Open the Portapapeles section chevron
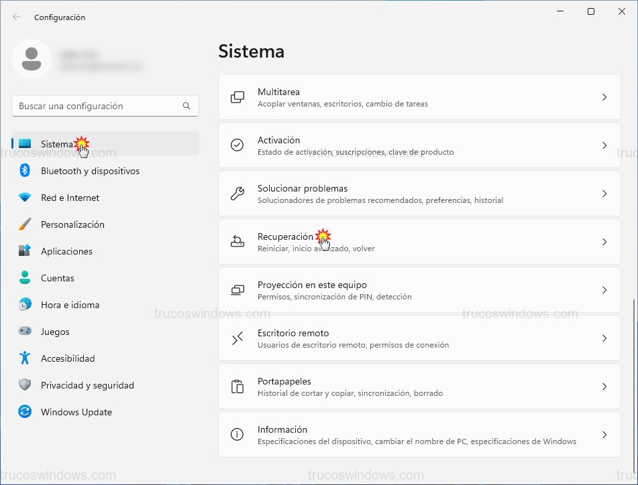The width and height of the screenshot is (638, 485). coord(604,387)
